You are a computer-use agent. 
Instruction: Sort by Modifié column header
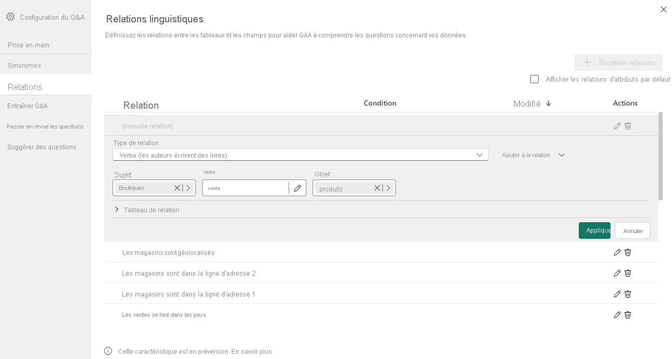coord(527,104)
